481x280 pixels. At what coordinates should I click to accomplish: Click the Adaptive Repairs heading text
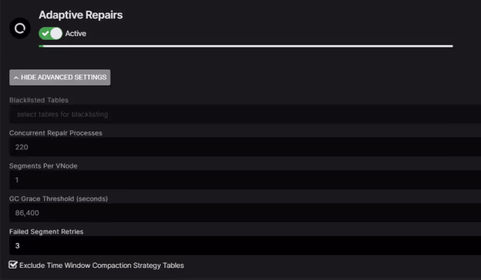[81, 15]
